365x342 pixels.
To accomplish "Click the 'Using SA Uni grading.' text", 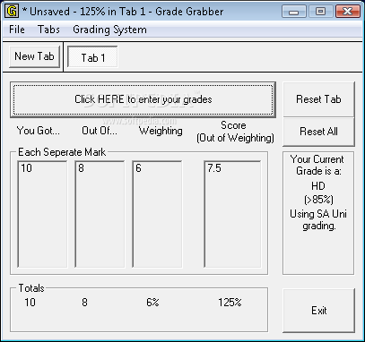I will pos(318,220).
